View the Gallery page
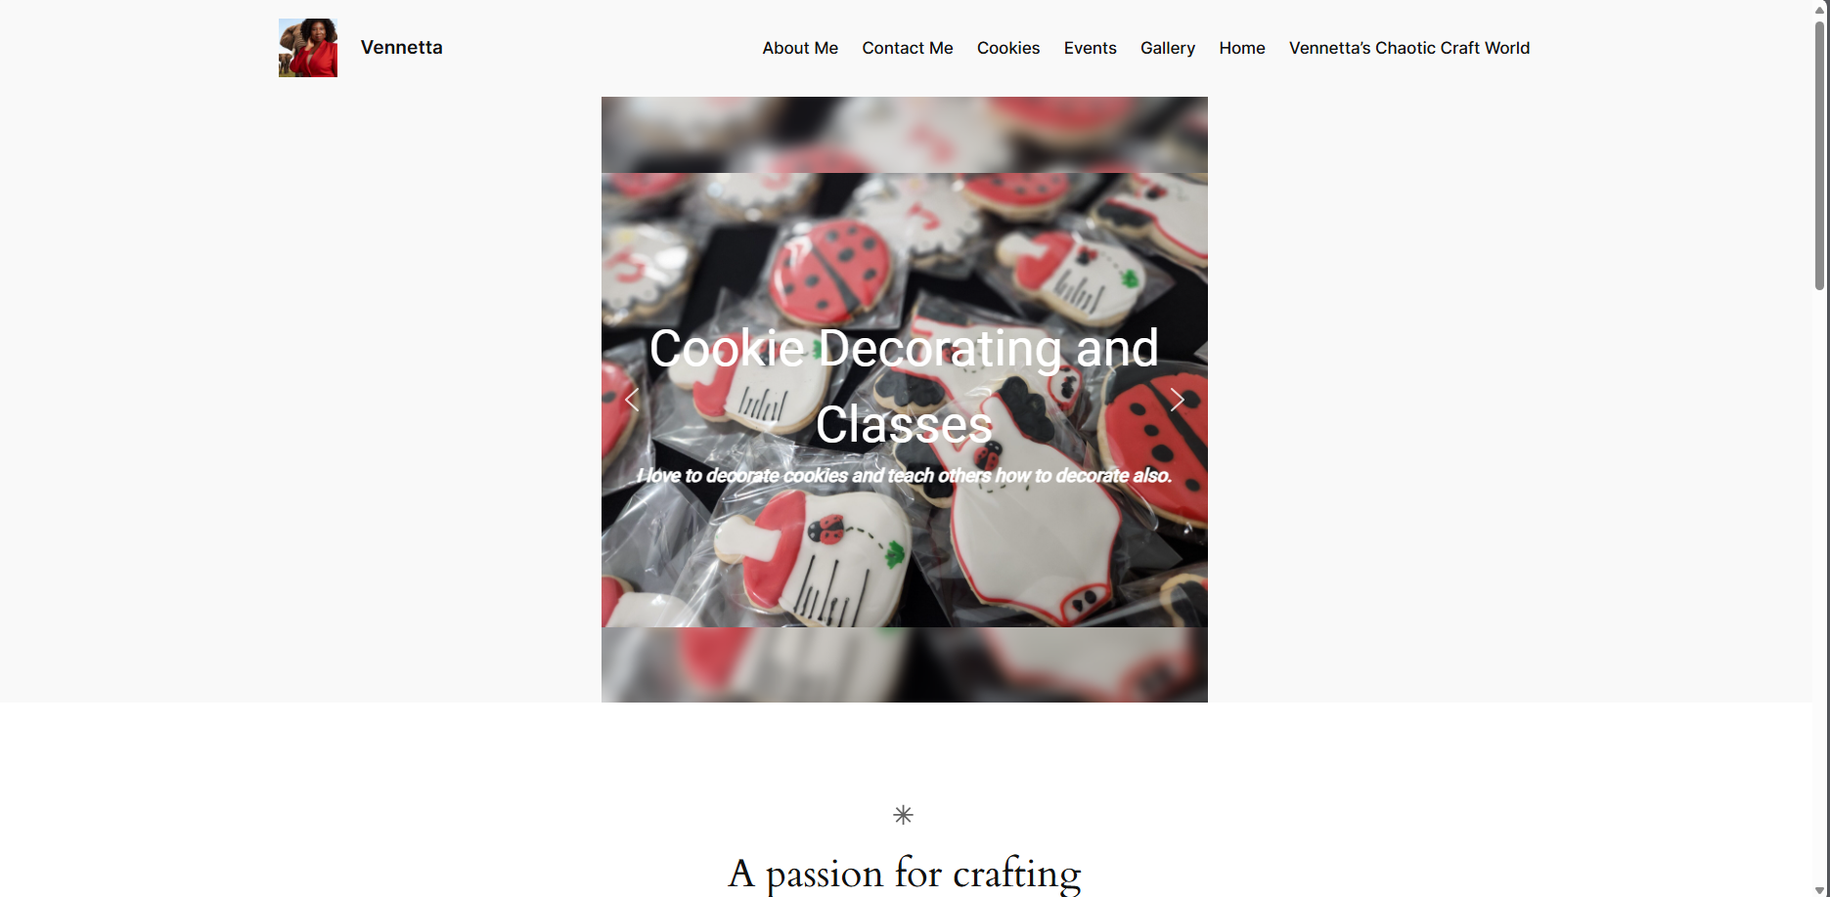This screenshot has width=1830, height=897. click(x=1168, y=48)
